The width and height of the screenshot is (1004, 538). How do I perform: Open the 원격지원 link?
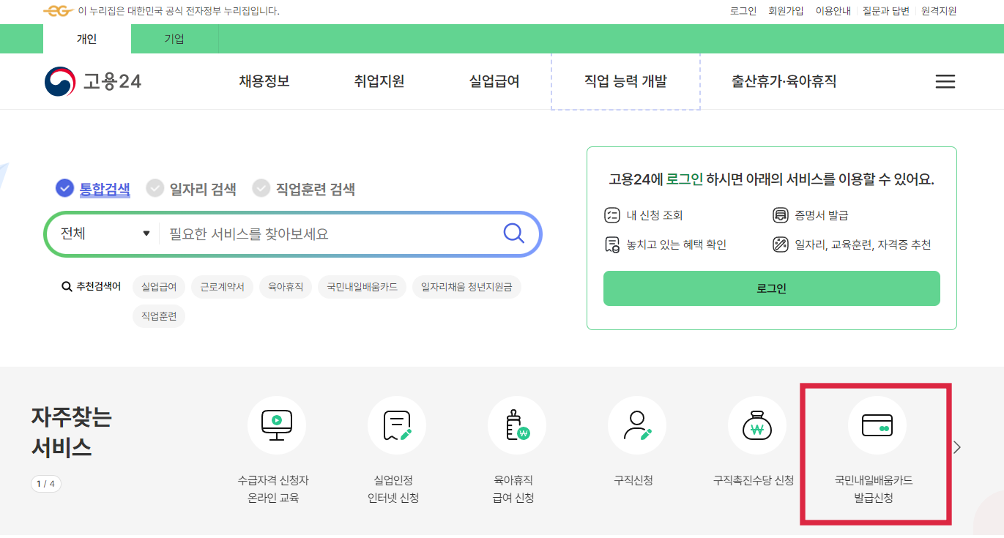click(x=939, y=11)
